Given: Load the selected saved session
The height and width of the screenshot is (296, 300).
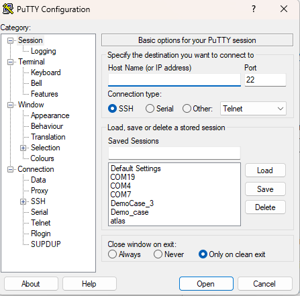Looking at the screenshot, I should coord(265,170).
